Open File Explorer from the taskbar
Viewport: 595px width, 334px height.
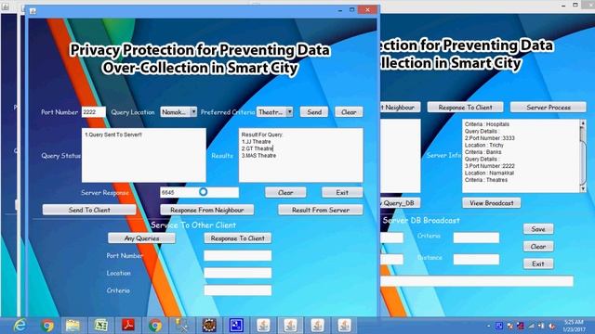pyautogui.click(x=73, y=326)
